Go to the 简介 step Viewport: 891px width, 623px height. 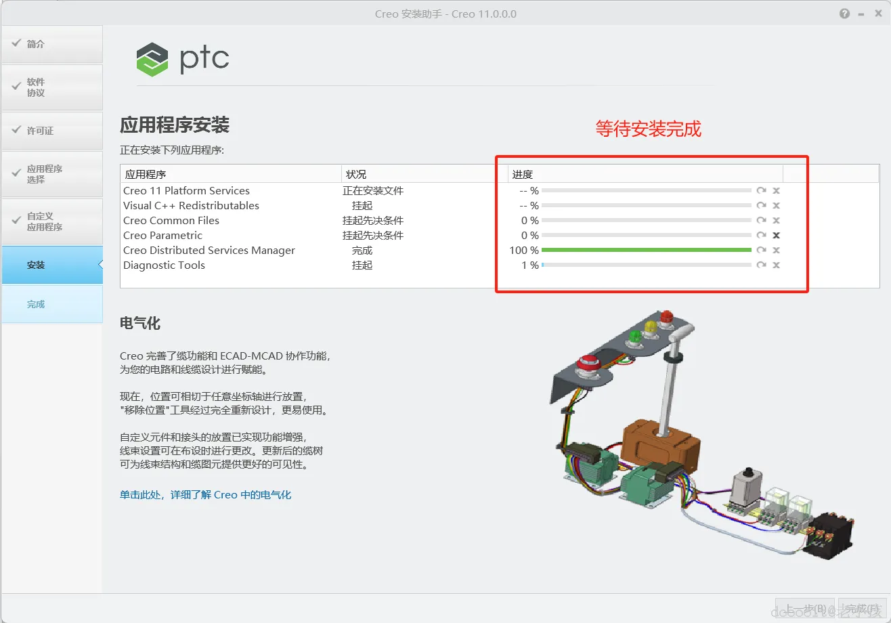(x=52, y=44)
